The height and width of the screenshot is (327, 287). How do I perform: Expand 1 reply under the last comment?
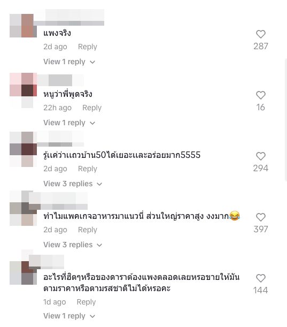point(69,316)
